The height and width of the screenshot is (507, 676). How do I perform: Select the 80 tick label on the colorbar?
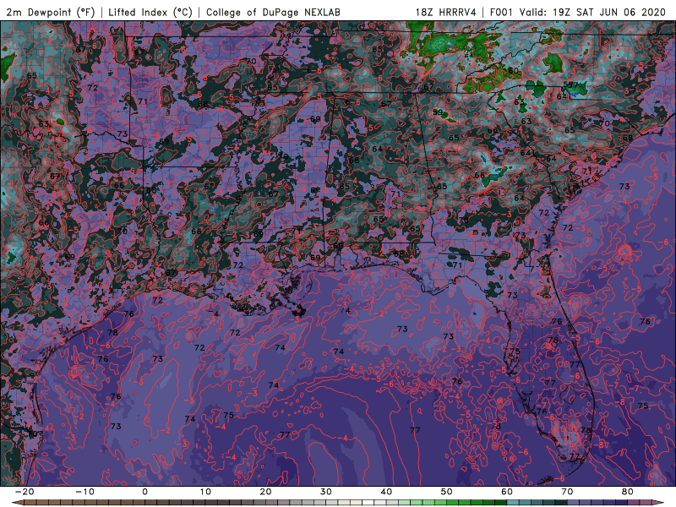[628, 492]
